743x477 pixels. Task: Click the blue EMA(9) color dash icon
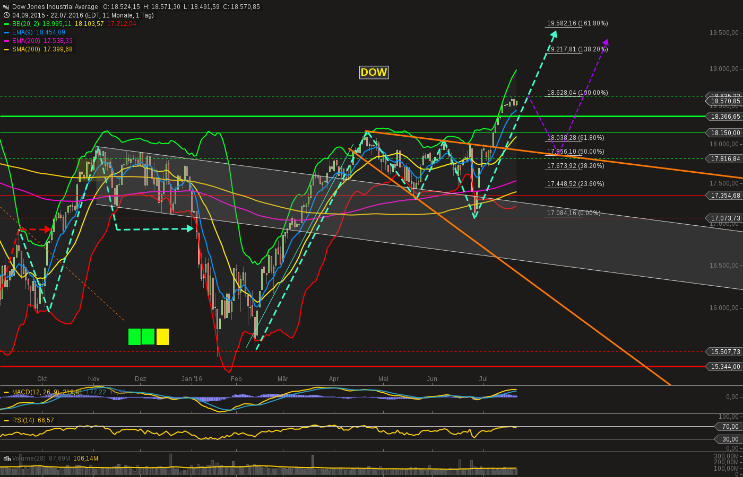click(x=6, y=32)
